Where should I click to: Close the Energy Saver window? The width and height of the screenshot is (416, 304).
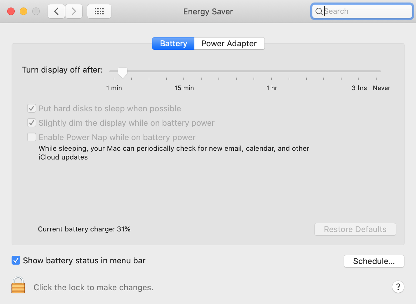(11, 11)
